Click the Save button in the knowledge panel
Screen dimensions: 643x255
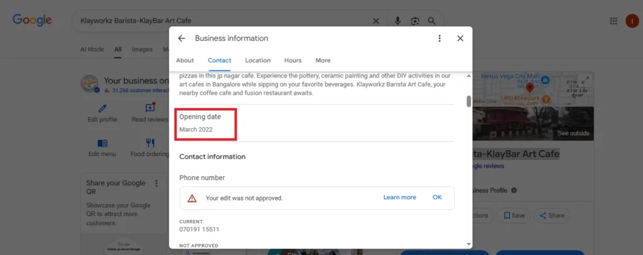(x=514, y=216)
